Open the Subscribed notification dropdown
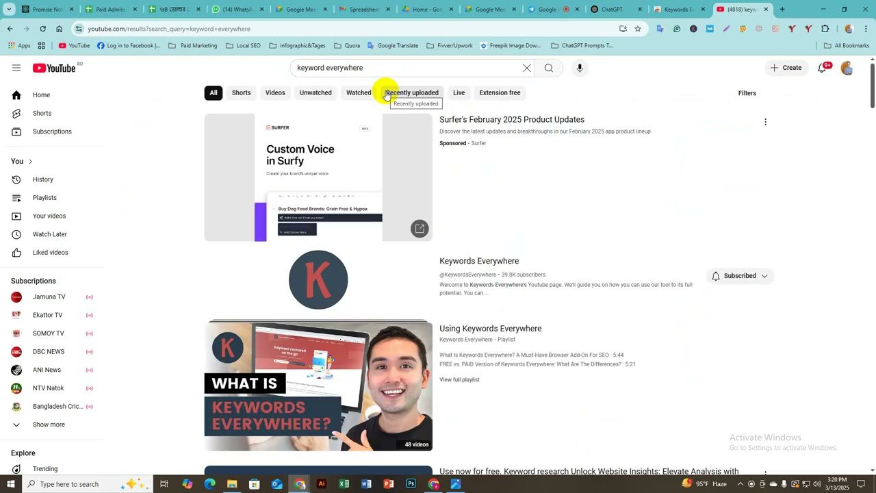The image size is (876, 493). coord(740,276)
